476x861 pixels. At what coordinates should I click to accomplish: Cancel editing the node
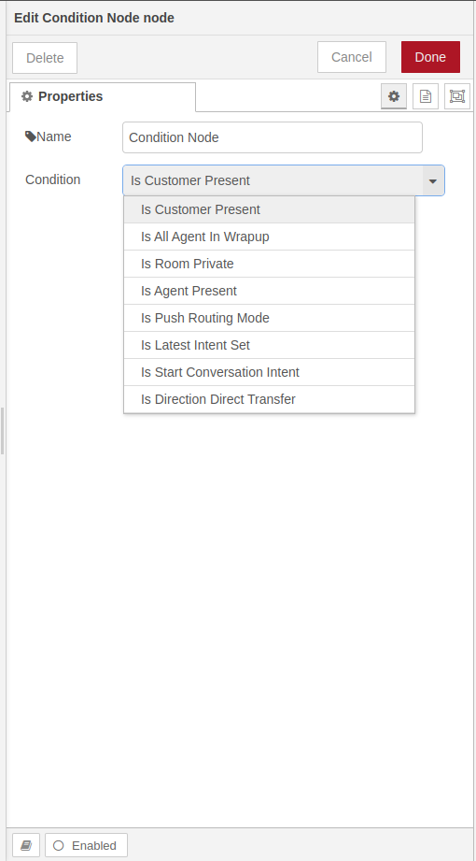(x=352, y=57)
